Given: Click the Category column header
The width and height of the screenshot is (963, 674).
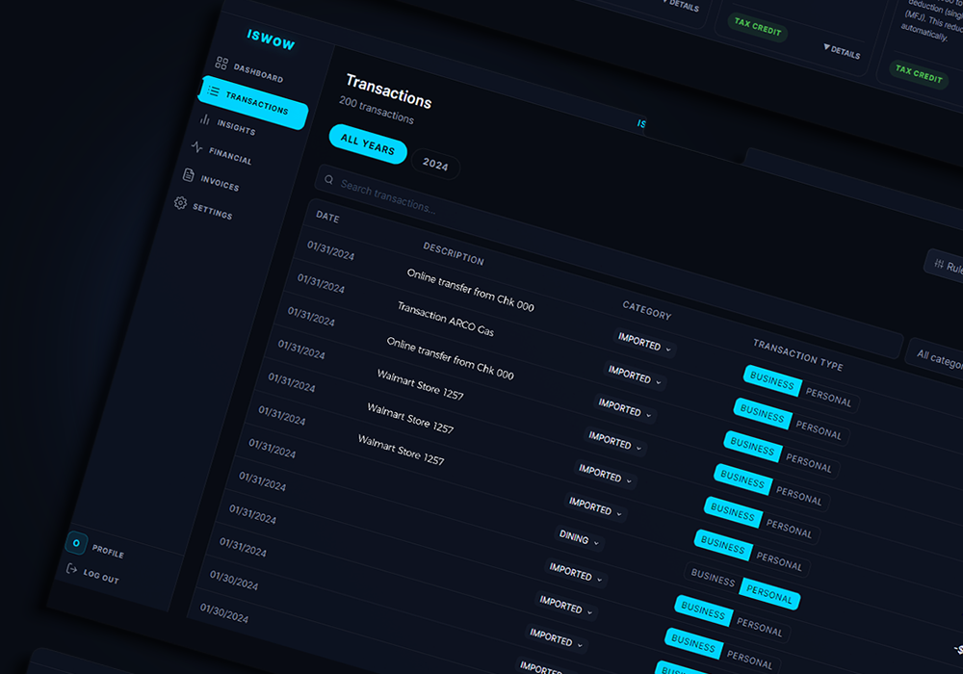Looking at the screenshot, I should [x=647, y=310].
